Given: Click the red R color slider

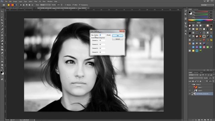Looking at the screenshot, I should 201,12.
